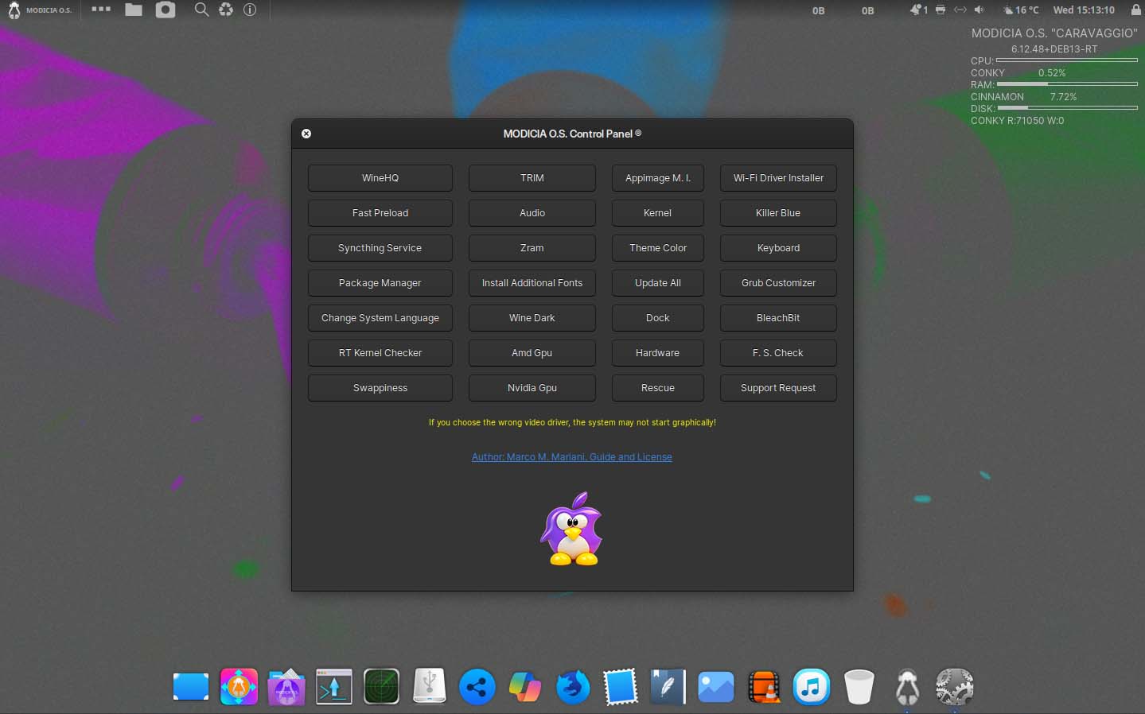1145x714 pixels.
Task: Open the Zram configuration button
Action: pyautogui.click(x=532, y=248)
